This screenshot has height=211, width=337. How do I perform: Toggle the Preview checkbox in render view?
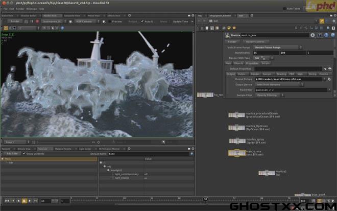coord(110,21)
